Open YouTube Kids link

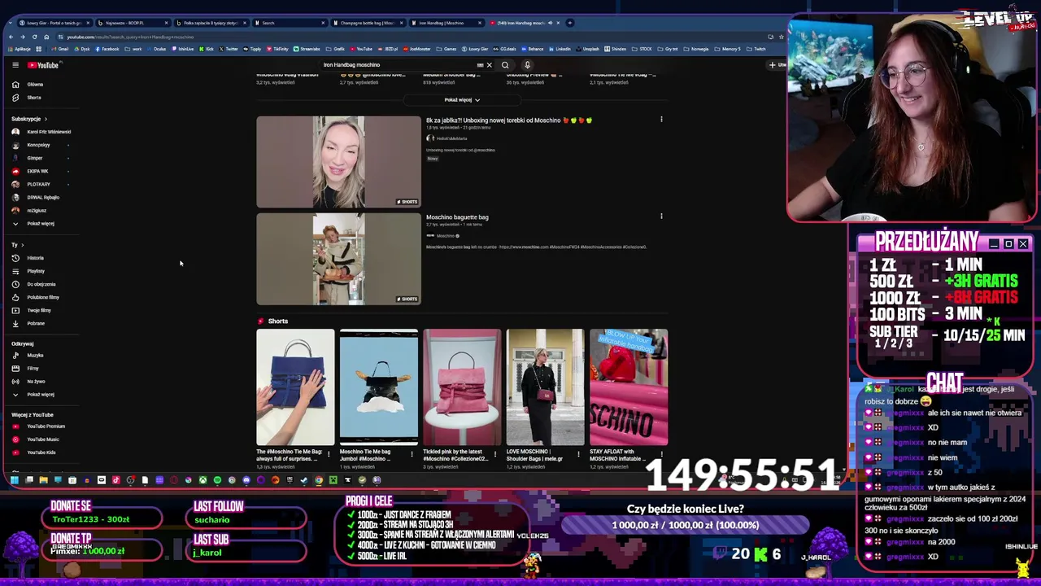coord(35,453)
